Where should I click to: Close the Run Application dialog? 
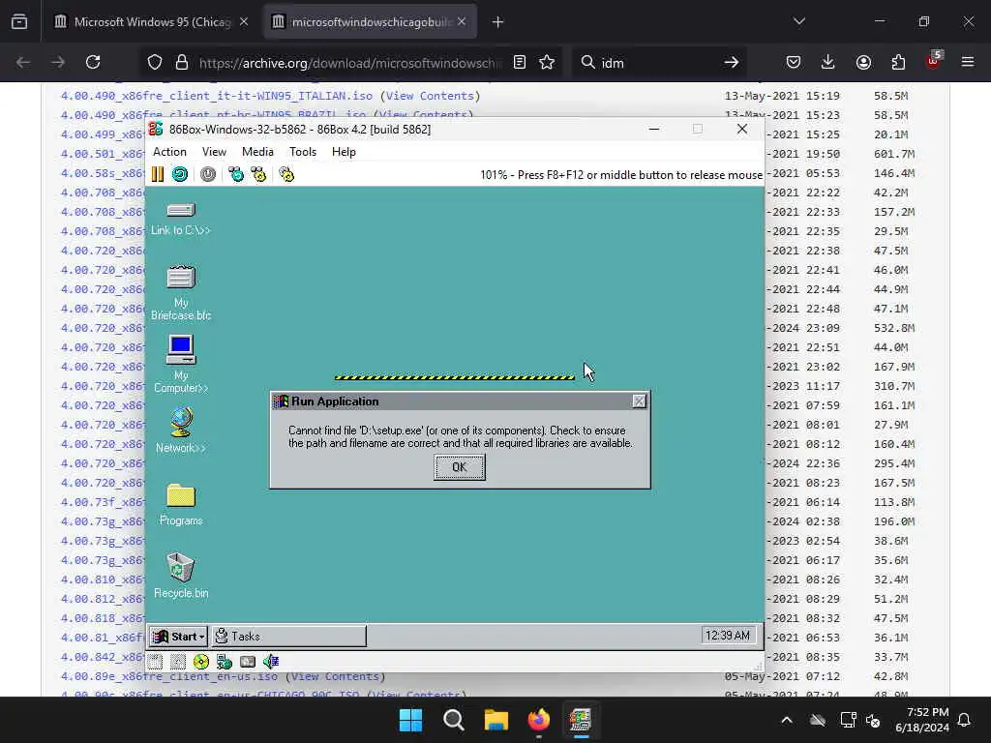pyautogui.click(x=639, y=401)
